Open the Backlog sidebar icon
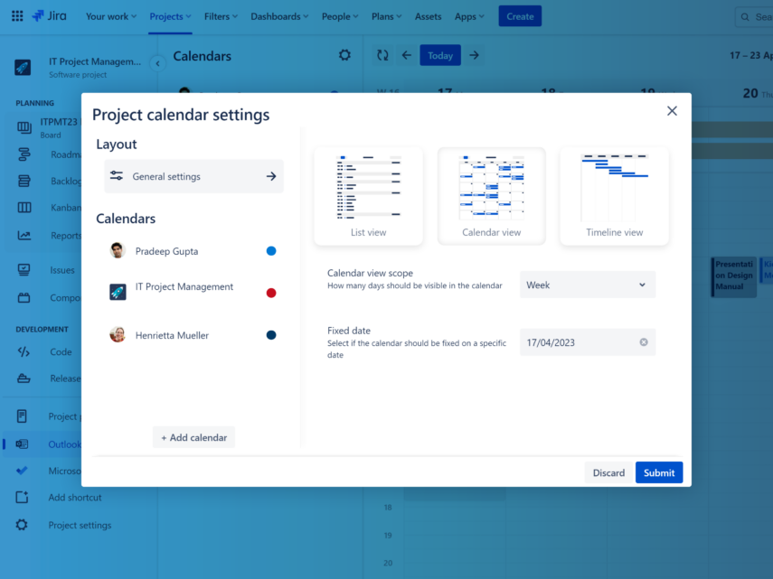This screenshot has width=773, height=579. click(x=24, y=182)
